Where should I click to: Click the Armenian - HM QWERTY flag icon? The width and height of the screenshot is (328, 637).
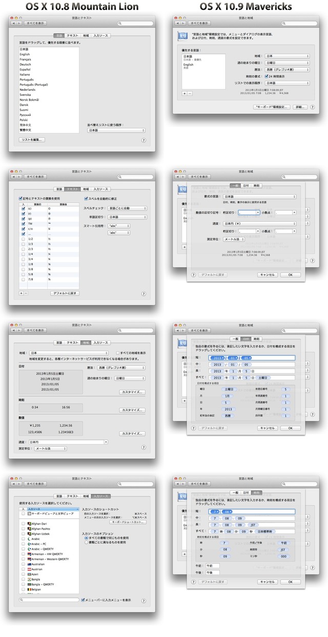click(x=30, y=553)
